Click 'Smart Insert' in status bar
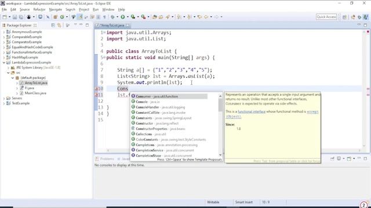This screenshot has height=208, width=371. click(x=244, y=202)
